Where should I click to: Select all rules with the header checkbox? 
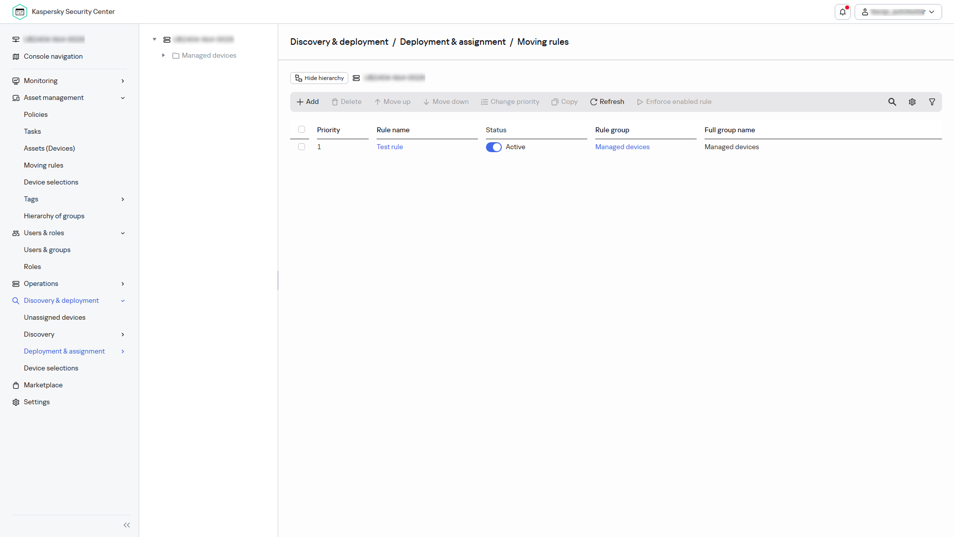coord(302,130)
